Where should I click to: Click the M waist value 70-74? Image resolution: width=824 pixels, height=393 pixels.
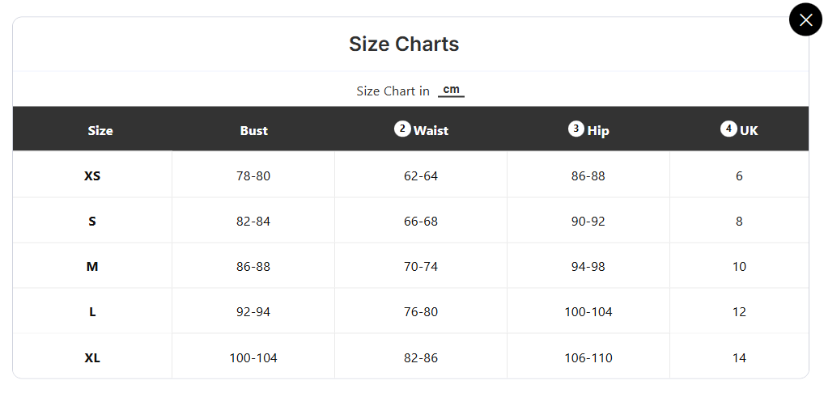[x=421, y=266]
